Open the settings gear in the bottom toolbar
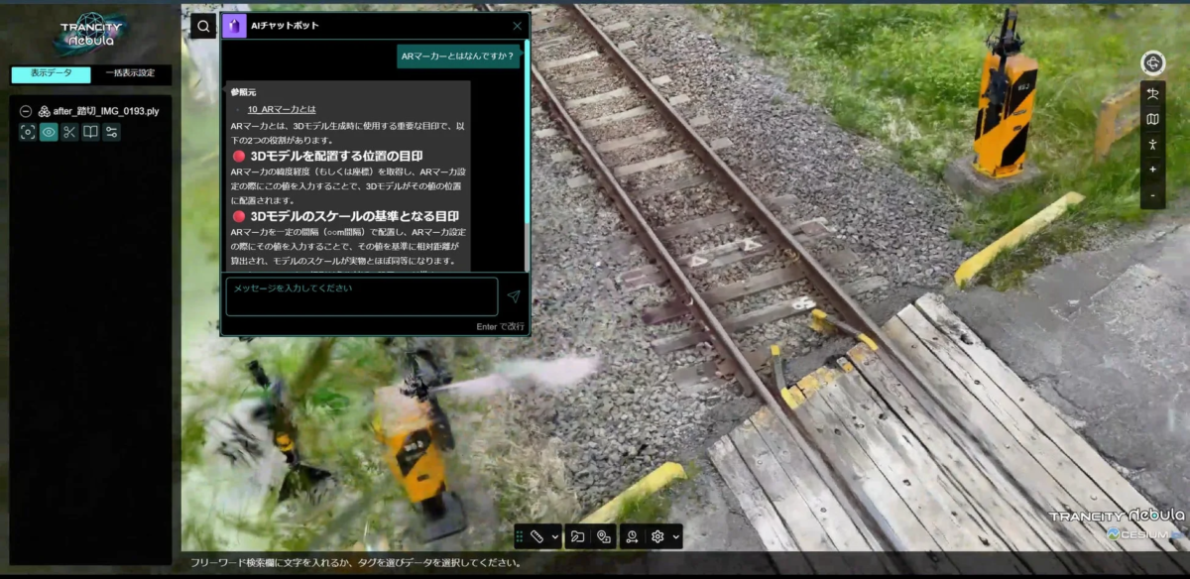 pyautogui.click(x=656, y=536)
